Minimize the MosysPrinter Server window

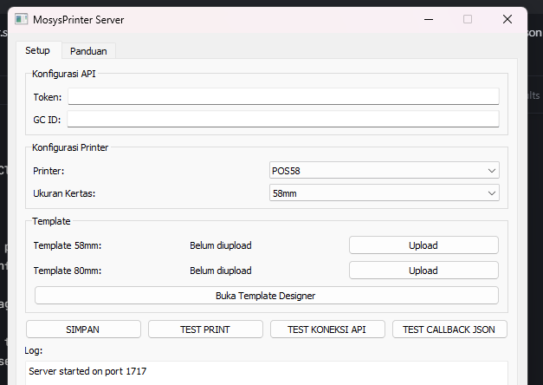coord(427,19)
